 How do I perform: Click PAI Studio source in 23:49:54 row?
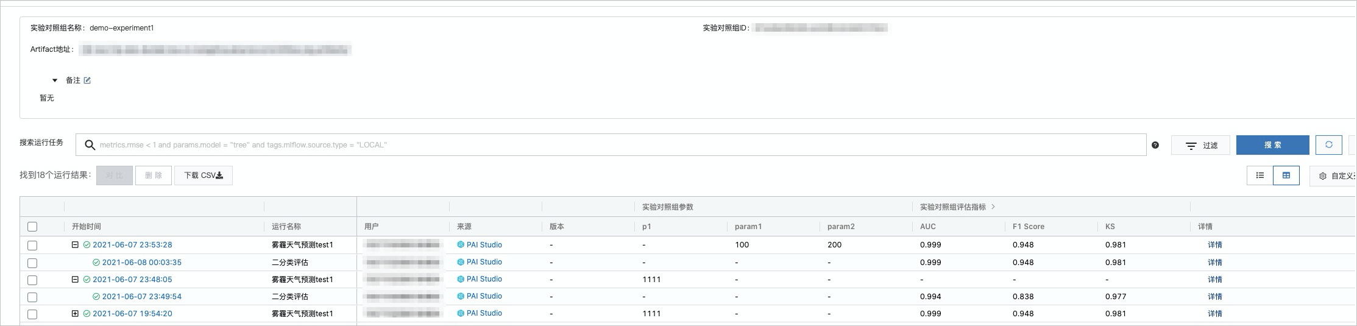click(484, 296)
